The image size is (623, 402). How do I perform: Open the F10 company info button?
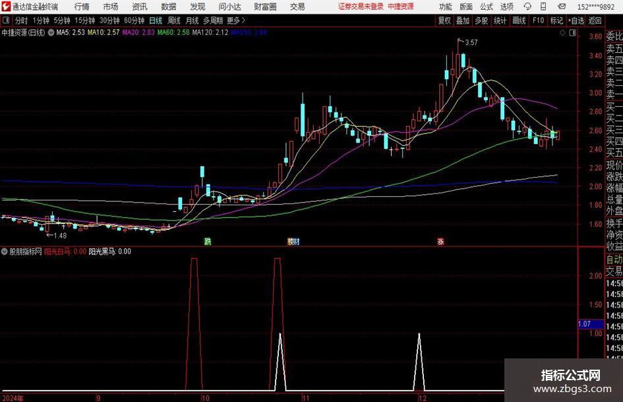click(538, 20)
